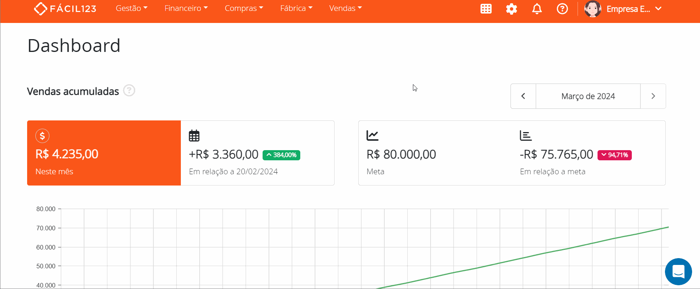The height and width of the screenshot is (289, 700).
Task: Click the user avatar picture
Action: (592, 9)
